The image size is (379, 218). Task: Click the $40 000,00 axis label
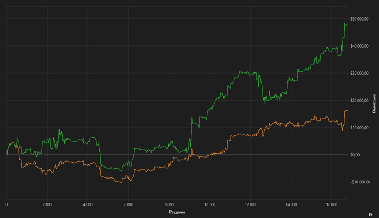[x=360, y=46]
